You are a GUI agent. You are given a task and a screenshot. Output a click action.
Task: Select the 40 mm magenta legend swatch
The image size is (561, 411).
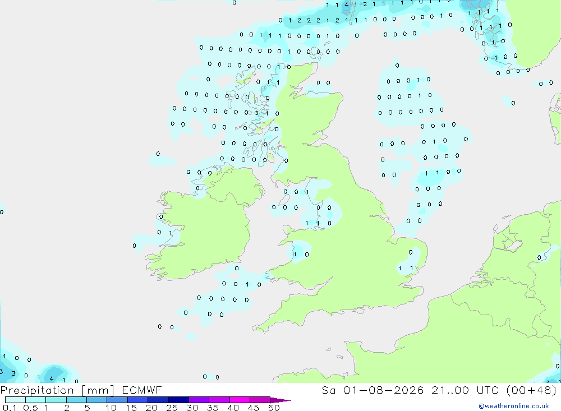coord(240,400)
